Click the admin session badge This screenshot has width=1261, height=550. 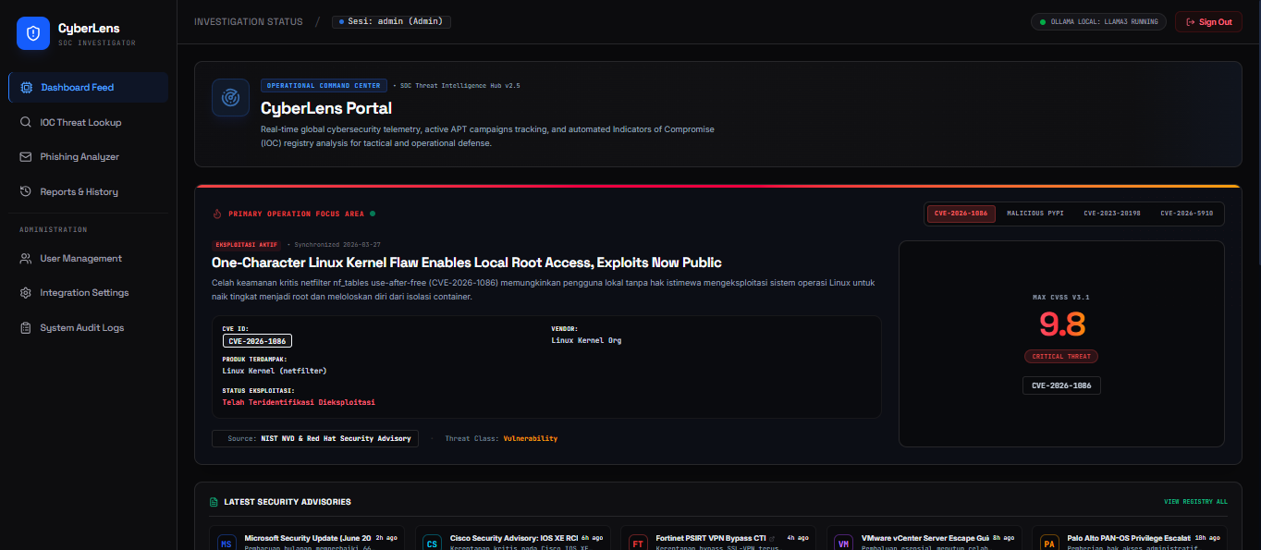pos(392,21)
